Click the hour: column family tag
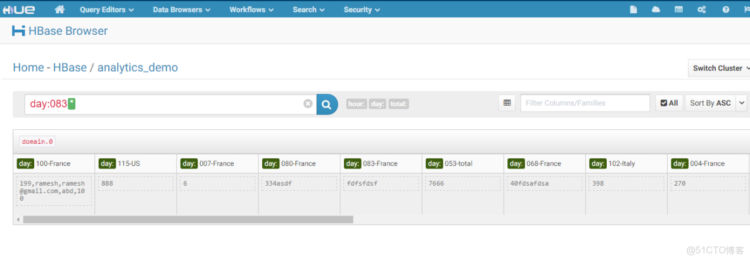Viewport: 750px width, 261px height. pyautogui.click(x=357, y=104)
